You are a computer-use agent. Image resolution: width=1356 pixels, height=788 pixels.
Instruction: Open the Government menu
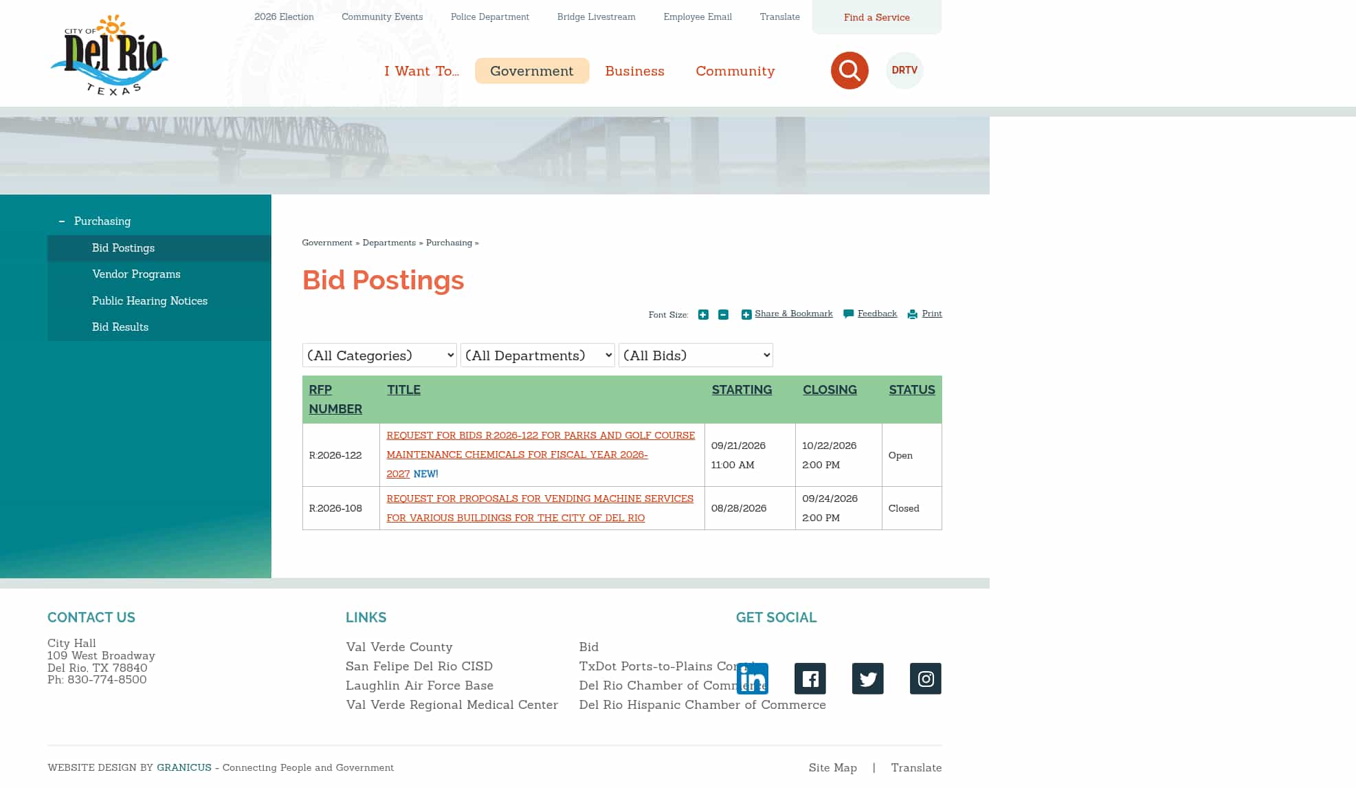[532, 71]
